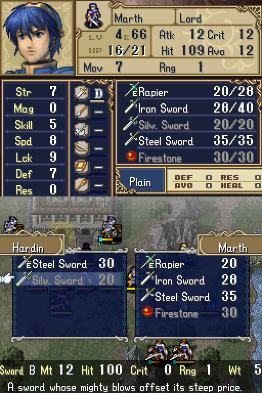Click the red Firestone icon in stats inventory
This screenshot has width=262, height=393.
[x=131, y=156]
